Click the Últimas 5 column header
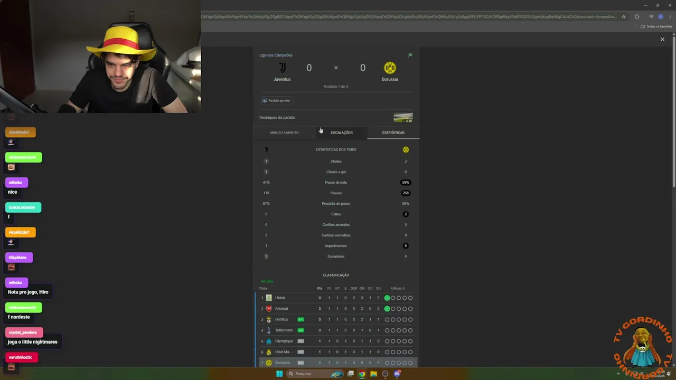This screenshot has width=676, height=380. (398, 288)
